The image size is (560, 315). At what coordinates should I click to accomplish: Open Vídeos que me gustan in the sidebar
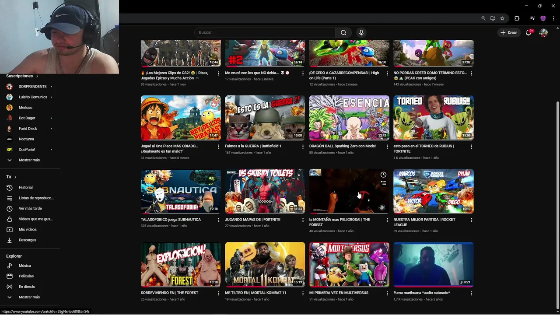point(30,219)
